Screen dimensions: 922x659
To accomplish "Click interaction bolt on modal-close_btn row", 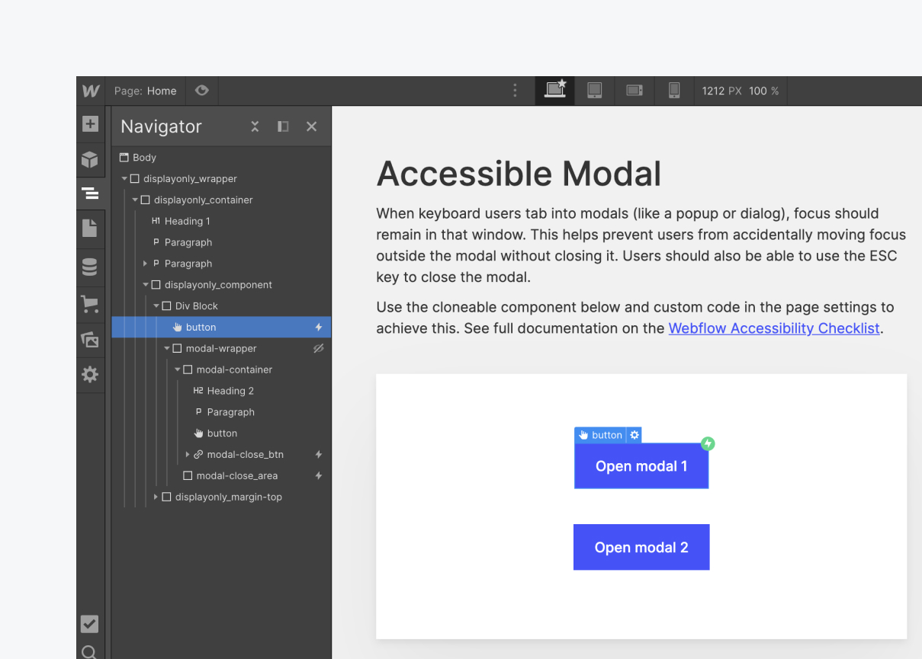I will click(319, 455).
